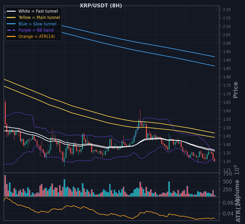Click the 1.50 price axis tick
The image size is (245, 224).
227,128
